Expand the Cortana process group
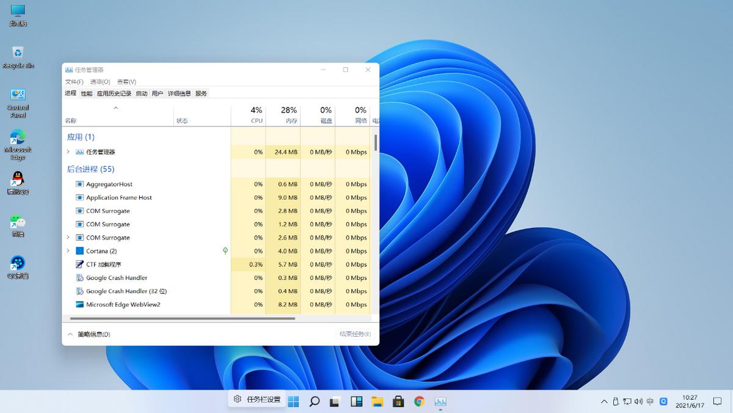733x413 pixels. point(68,250)
